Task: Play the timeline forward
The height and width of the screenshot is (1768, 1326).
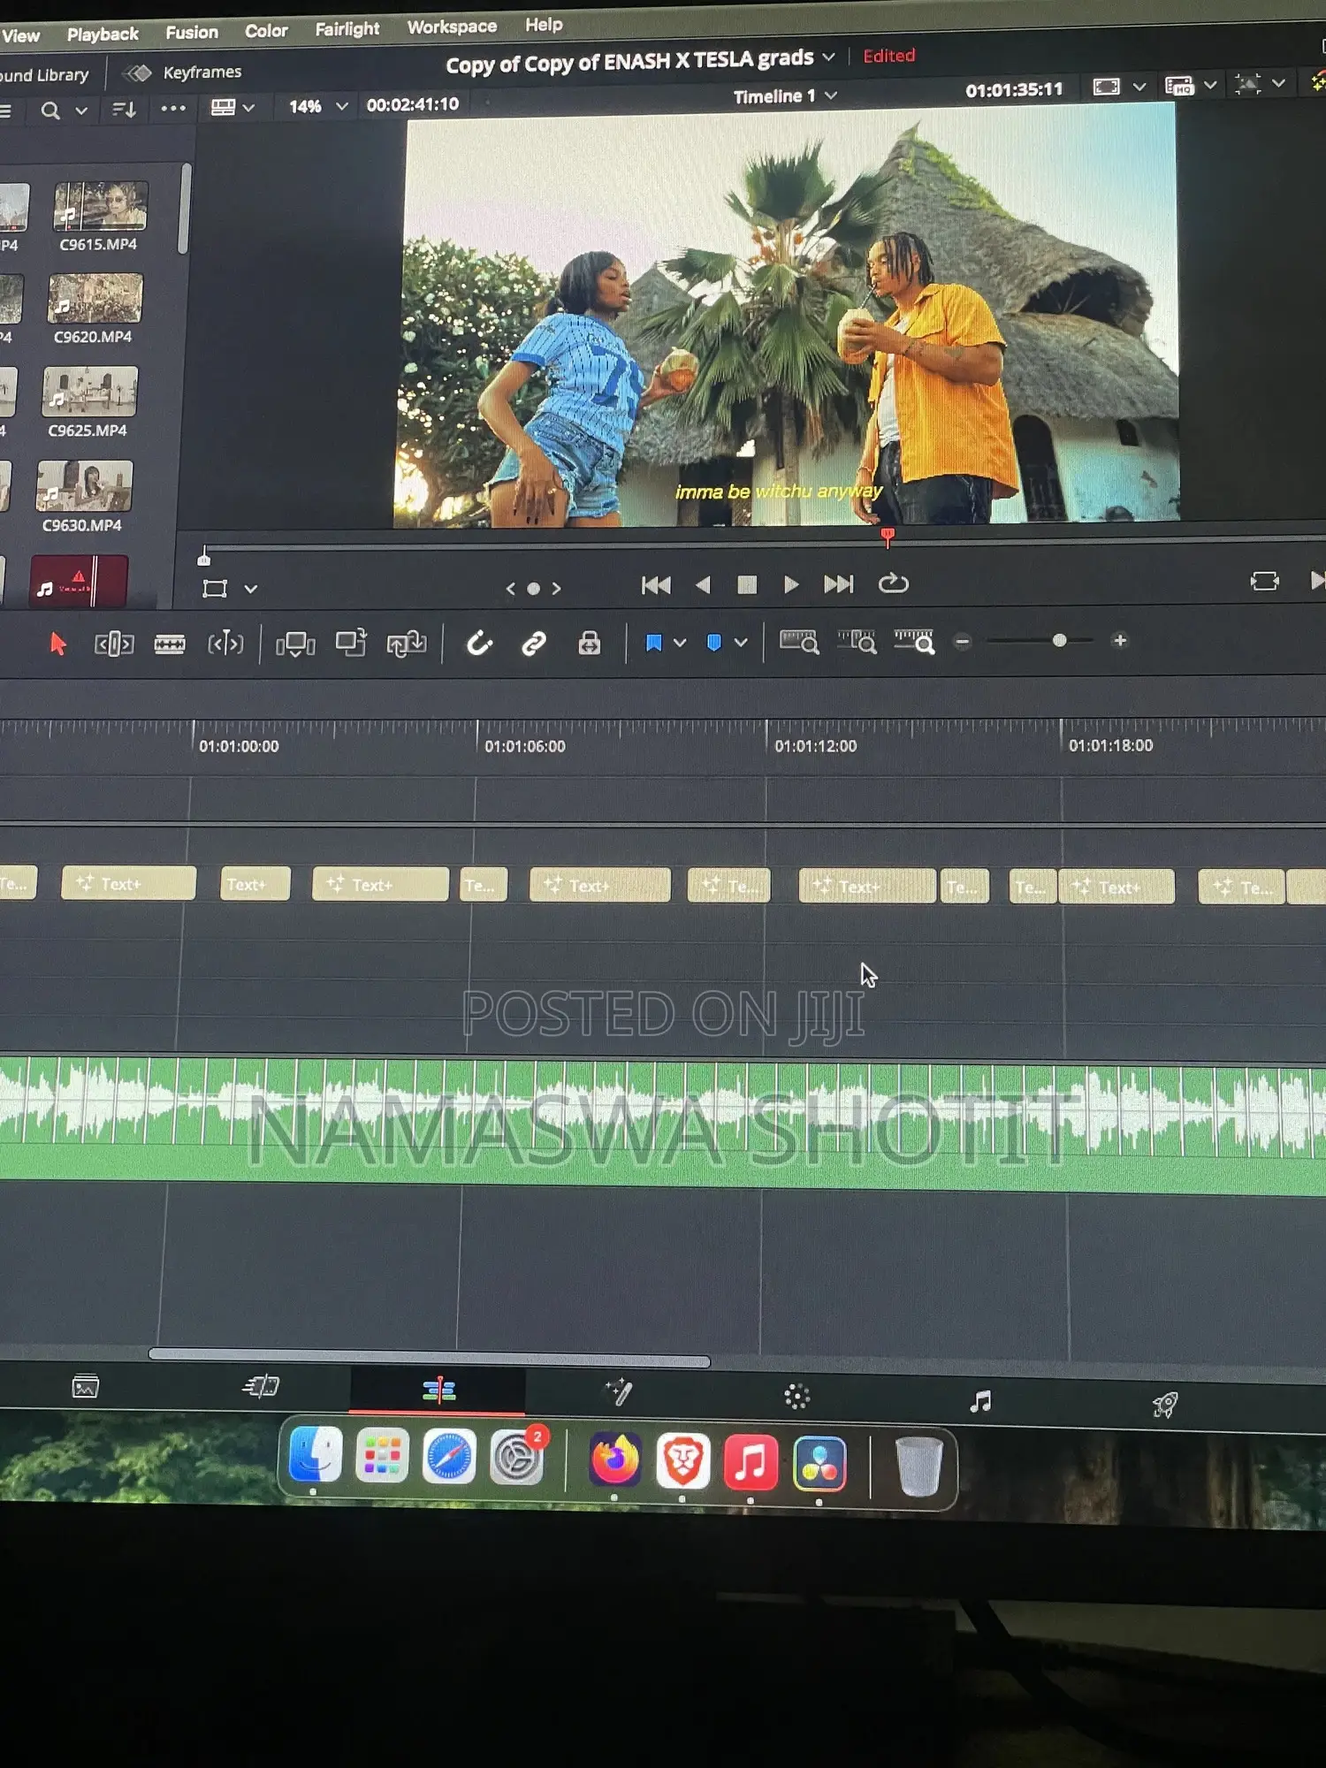Action: tap(791, 583)
